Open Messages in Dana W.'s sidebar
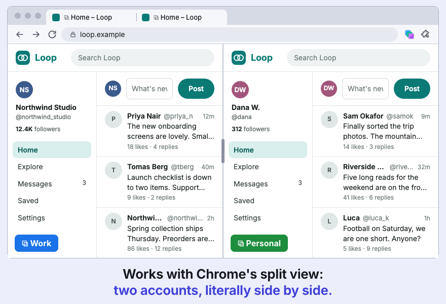Viewport: 446px width, 304px height. click(268, 184)
